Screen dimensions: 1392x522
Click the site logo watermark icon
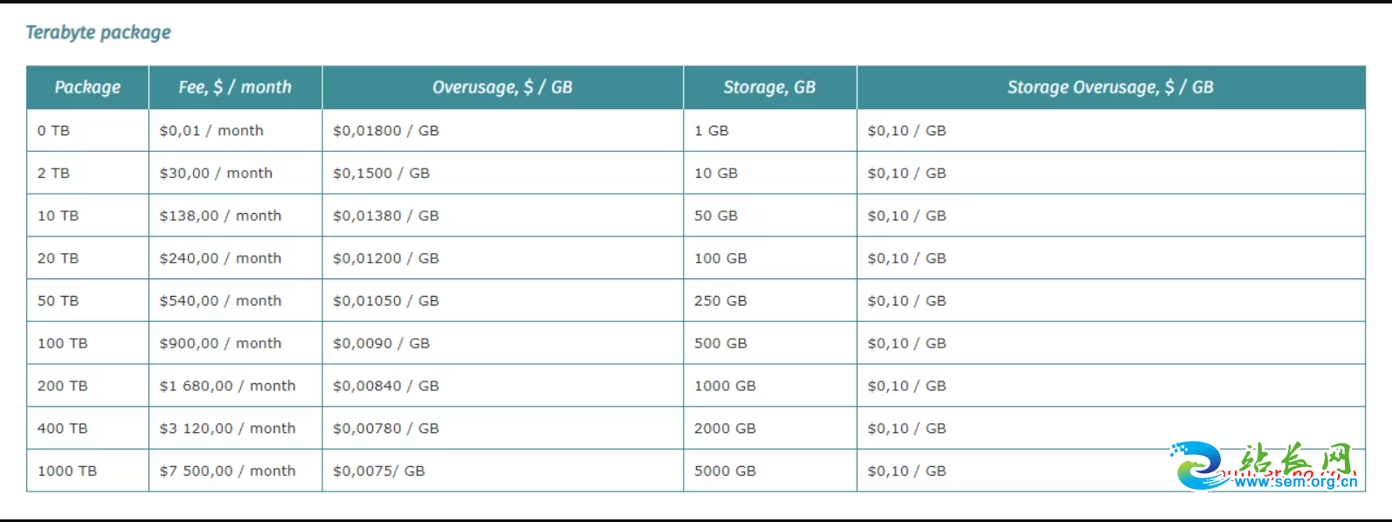(x=1201, y=466)
